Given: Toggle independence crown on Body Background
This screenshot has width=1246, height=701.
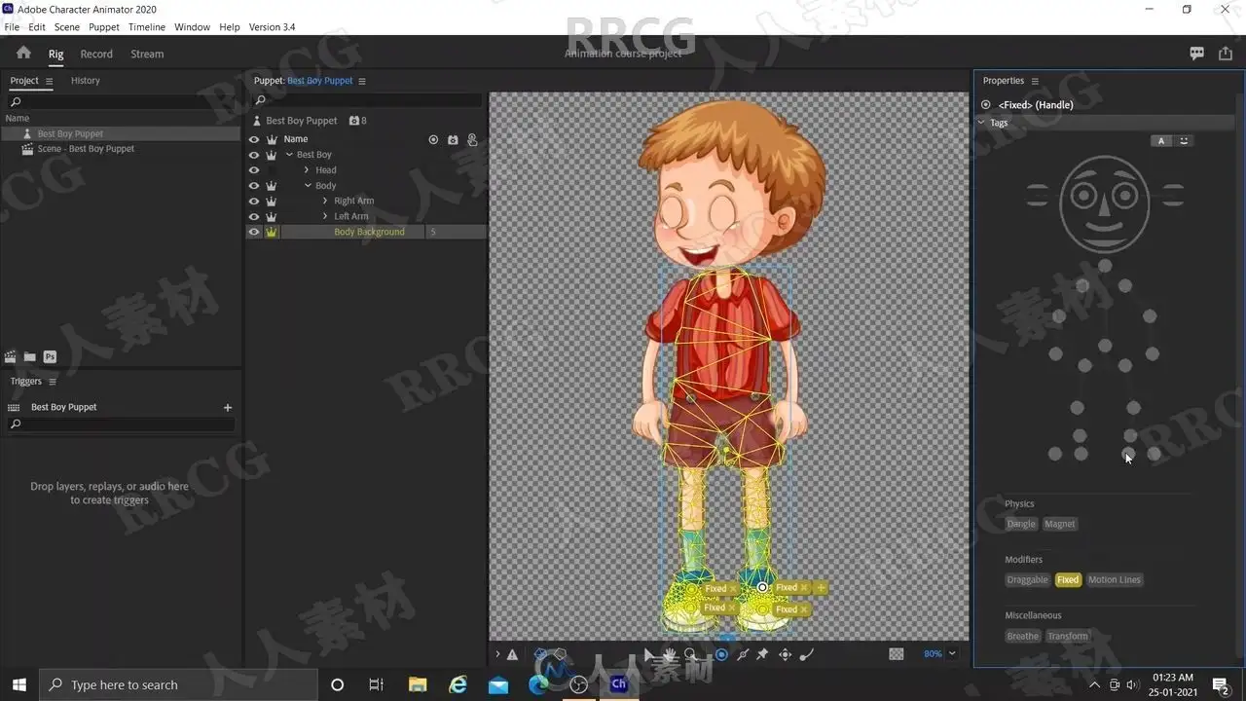Looking at the screenshot, I should pyautogui.click(x=272, y=232).
